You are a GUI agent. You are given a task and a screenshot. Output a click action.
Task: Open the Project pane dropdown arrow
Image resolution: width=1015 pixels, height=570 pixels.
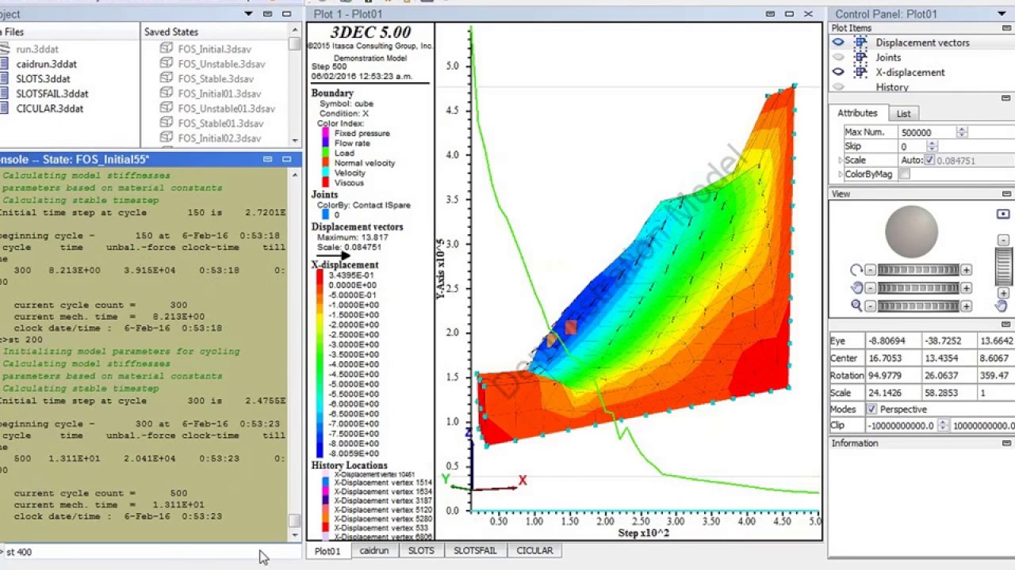248,14
